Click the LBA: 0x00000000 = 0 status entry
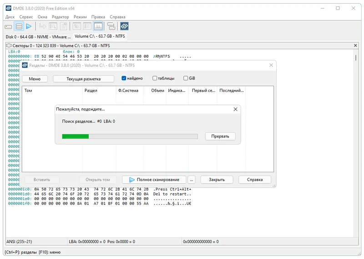The image size is (364, 259). [x=87, y=242]
